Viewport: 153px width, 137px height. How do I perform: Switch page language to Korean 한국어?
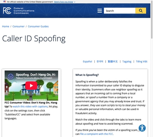coord(100,61)
